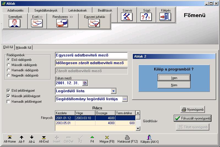Open the Személyek person icon
The height and width of the screenshot is (147, 220).
click(15, 23)
